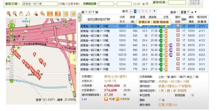Pan the map downward with green arrow
Image resolution: width=217 pixels, height=111 pixels.
click(11, 29)
